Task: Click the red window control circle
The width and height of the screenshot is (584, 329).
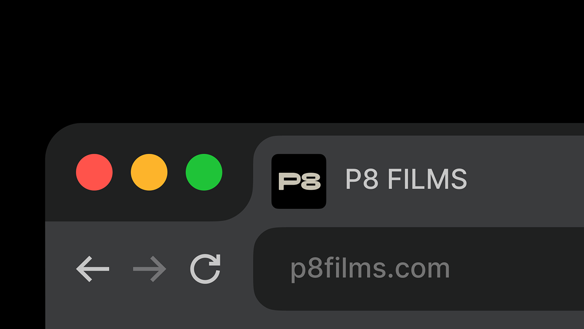Action: point(94,173)
